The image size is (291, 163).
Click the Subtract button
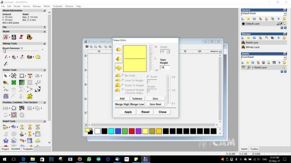coord(137,99)
